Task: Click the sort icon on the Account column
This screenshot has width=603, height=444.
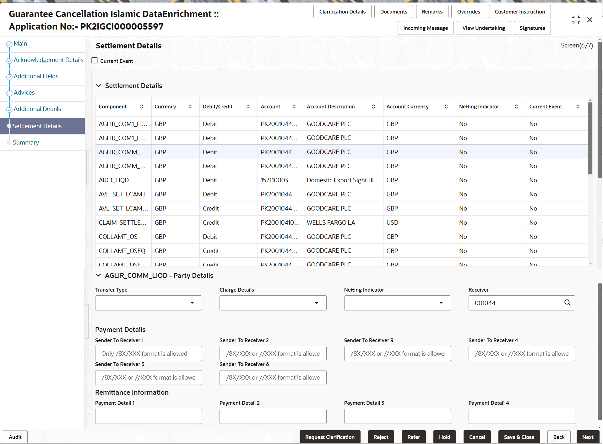Action: coord(294,107)
